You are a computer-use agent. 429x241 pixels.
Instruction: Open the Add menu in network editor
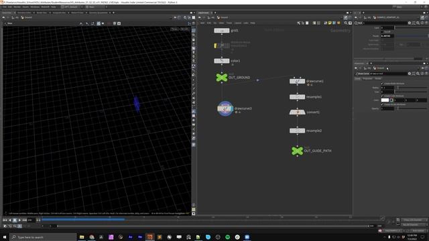coord(202,23)
